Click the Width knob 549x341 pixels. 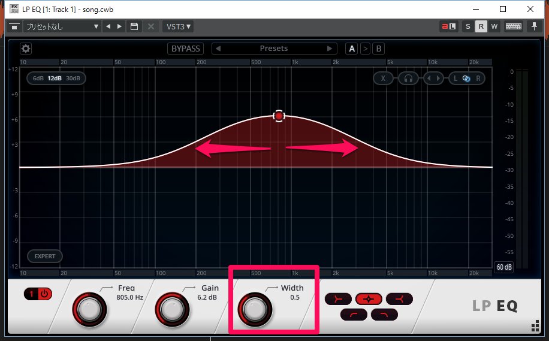click(x=255, y=310)
